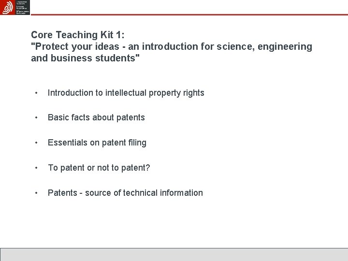
Task: Click the red fingerprint logo icon
Action: (8, 7)
